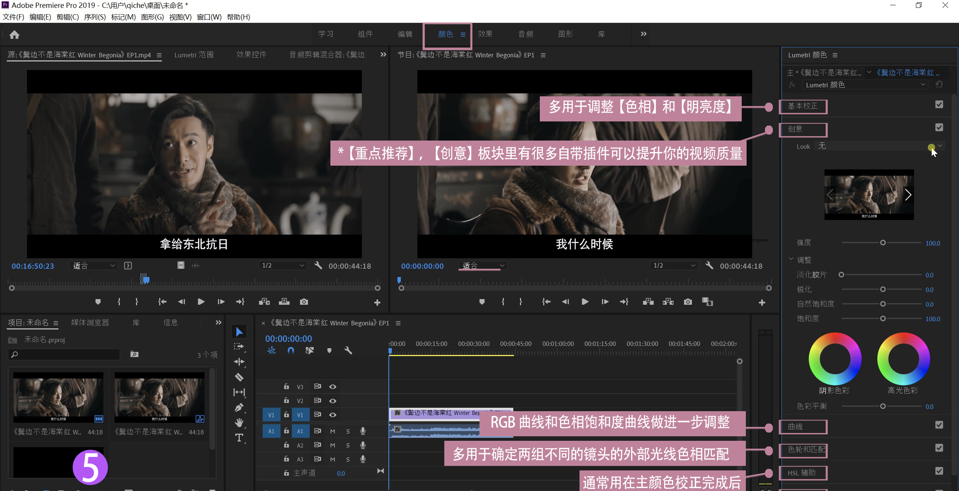Toggle V3 track output eye
Viewport: 959px width, 491px height.
point(333,387)
